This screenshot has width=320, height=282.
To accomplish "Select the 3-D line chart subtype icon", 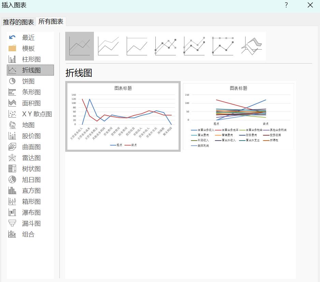I will 252,46.
